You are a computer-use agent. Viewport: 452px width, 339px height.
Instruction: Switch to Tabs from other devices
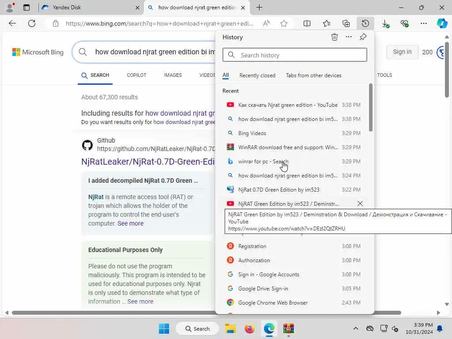coord(314,75)
